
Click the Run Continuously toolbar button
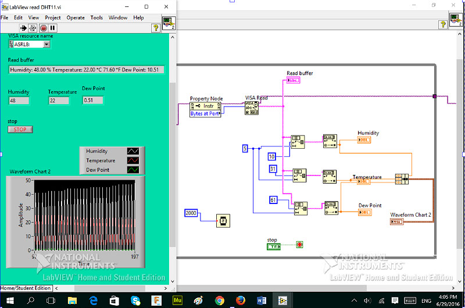(33, 28)
